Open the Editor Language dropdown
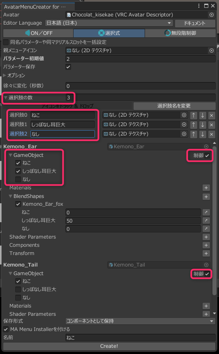 [109, 23]
